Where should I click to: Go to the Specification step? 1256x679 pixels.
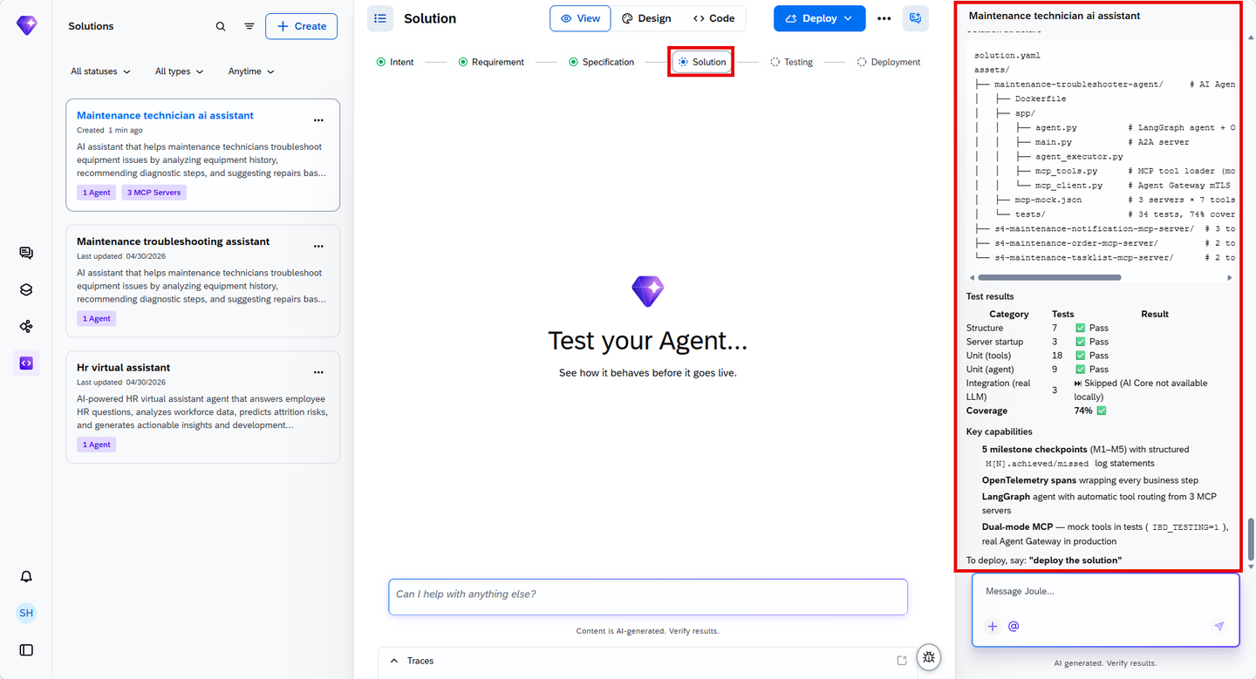(602, 62)
